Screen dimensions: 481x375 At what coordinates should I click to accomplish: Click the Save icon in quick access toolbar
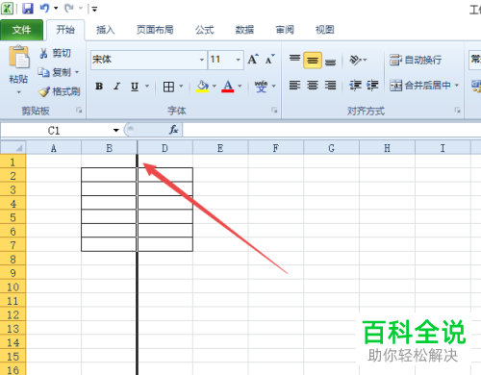coord(28,9)
